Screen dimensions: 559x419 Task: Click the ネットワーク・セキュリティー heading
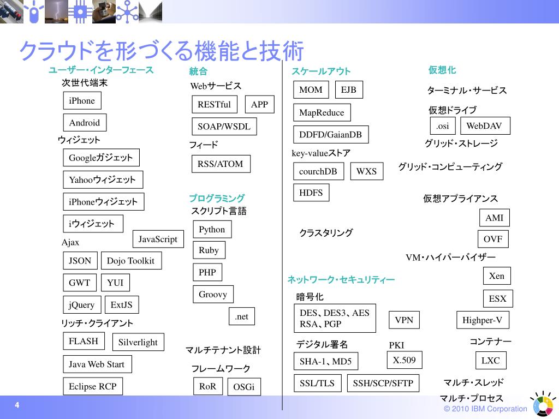click(x=341, y=280)
